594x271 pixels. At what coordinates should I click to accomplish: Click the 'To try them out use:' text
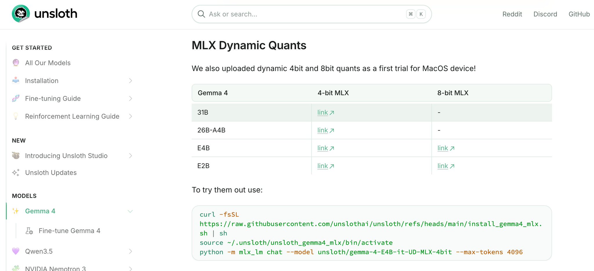point(227,190)
